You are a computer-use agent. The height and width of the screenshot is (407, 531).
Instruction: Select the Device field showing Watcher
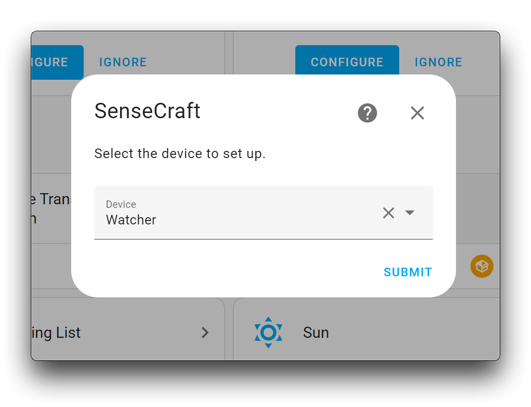click(264, 212)
